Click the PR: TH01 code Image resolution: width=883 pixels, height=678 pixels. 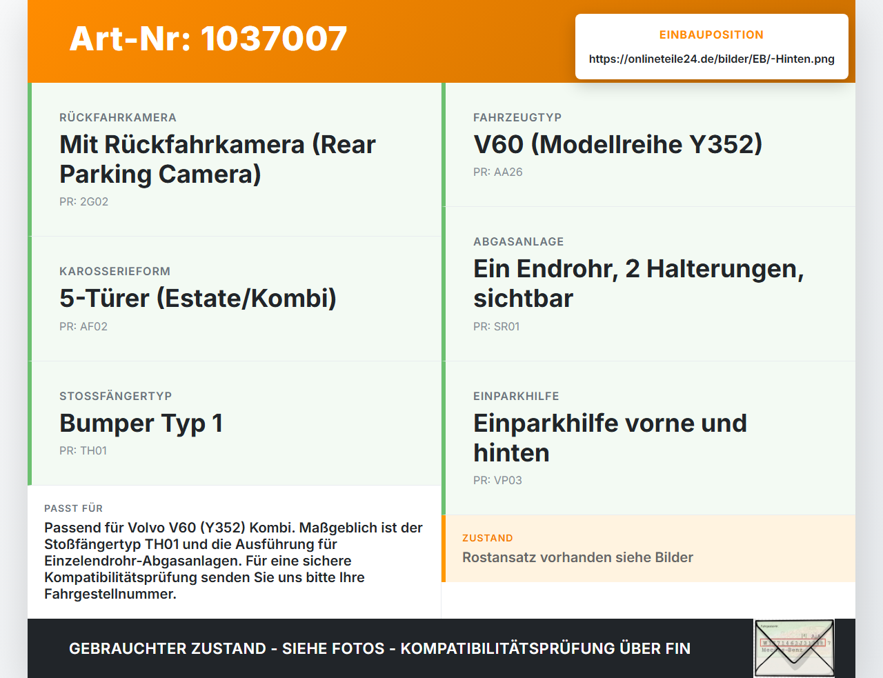coord(83,451)
